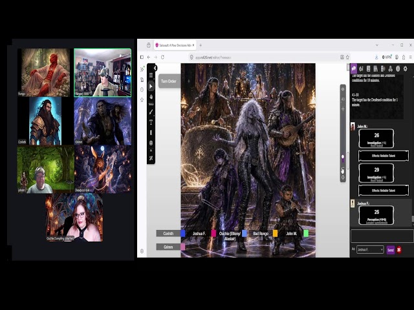
Task: Click the zoom in plus button
Action: point(343,109)
